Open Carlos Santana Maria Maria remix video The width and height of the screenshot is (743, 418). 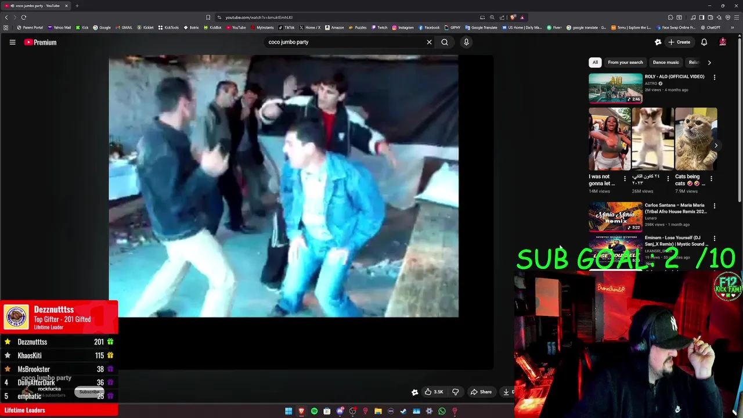615,217
